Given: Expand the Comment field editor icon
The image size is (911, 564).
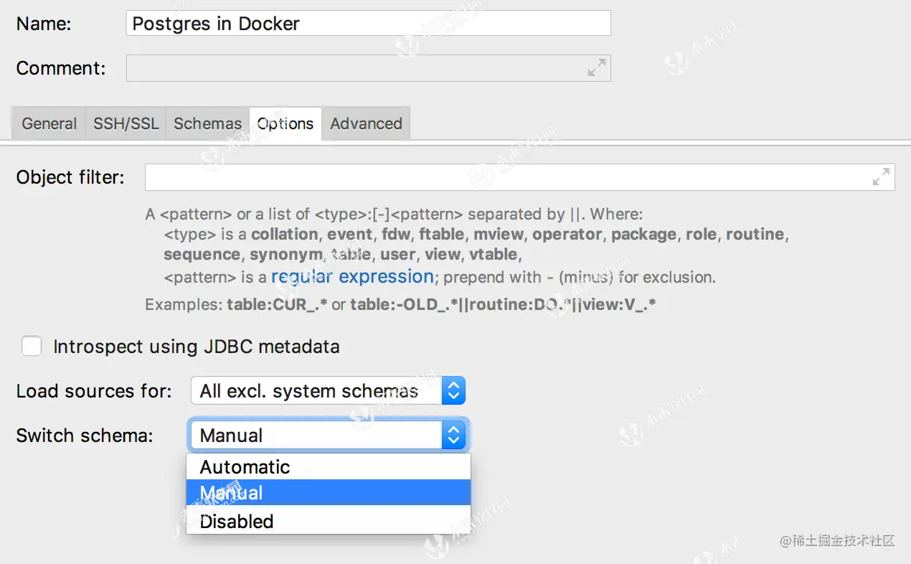Looking at the screenshot, I should [x=596, y=68].
